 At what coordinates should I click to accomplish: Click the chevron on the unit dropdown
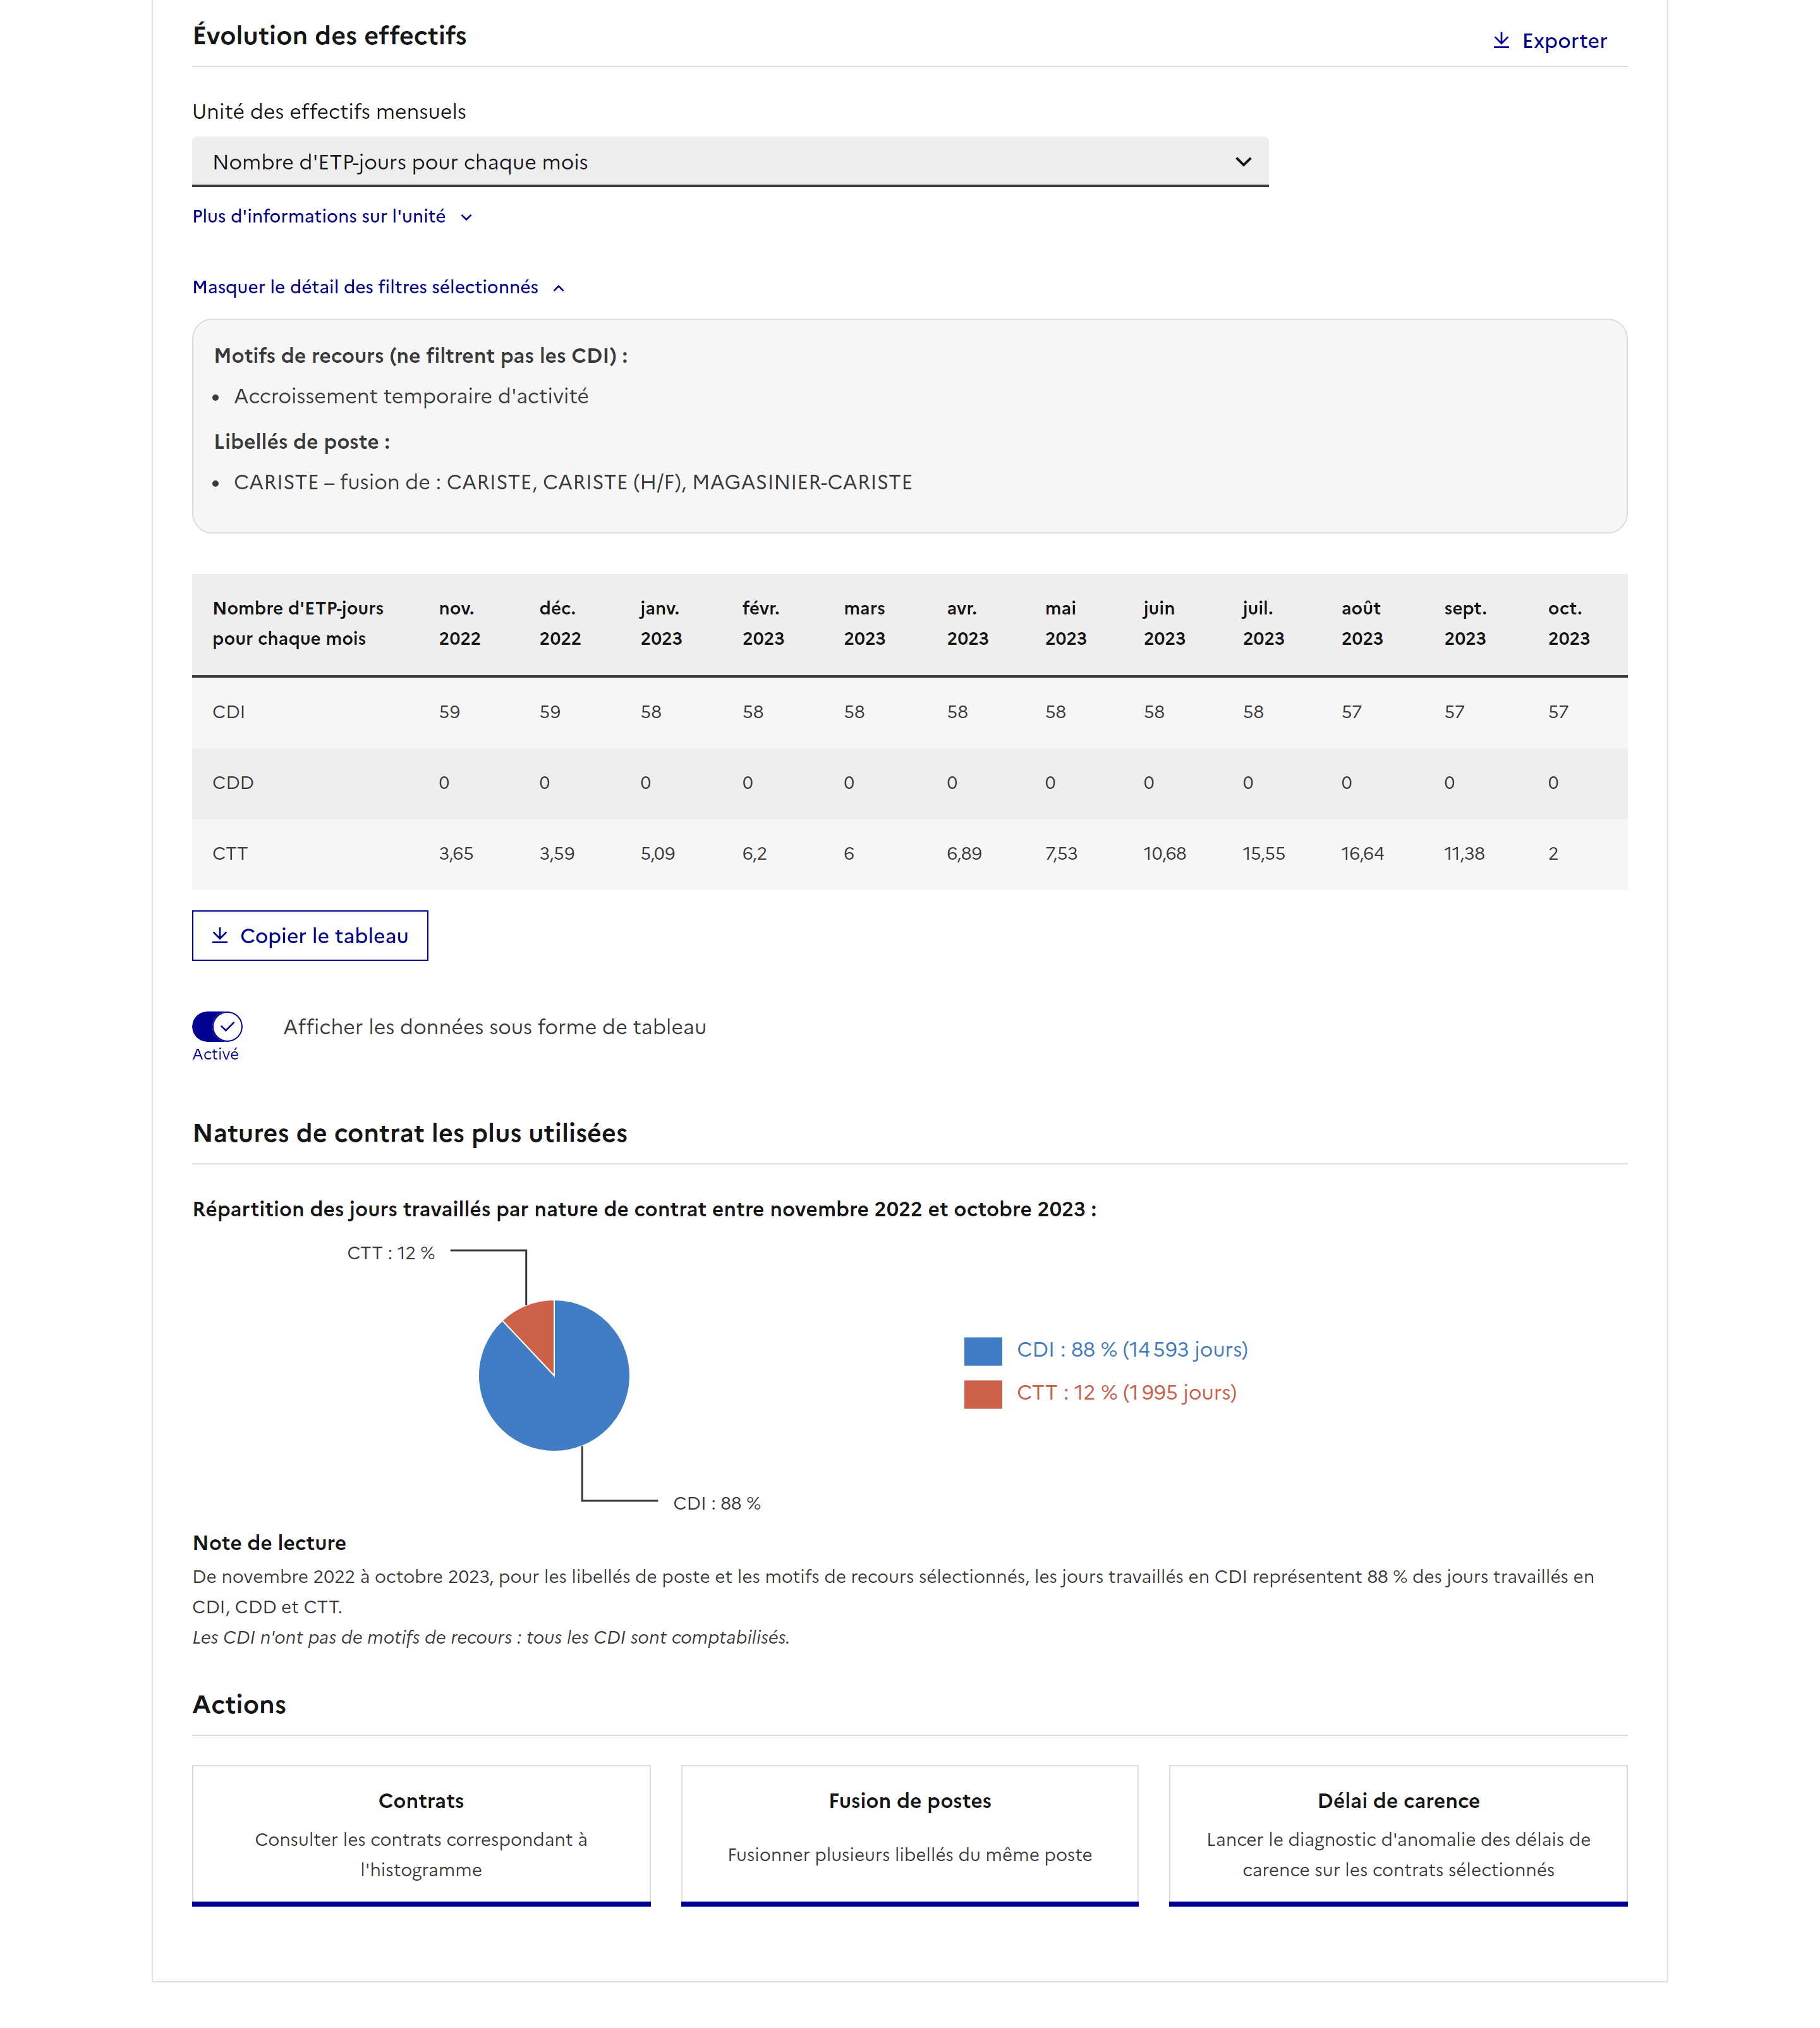[x=1243, y=162]
